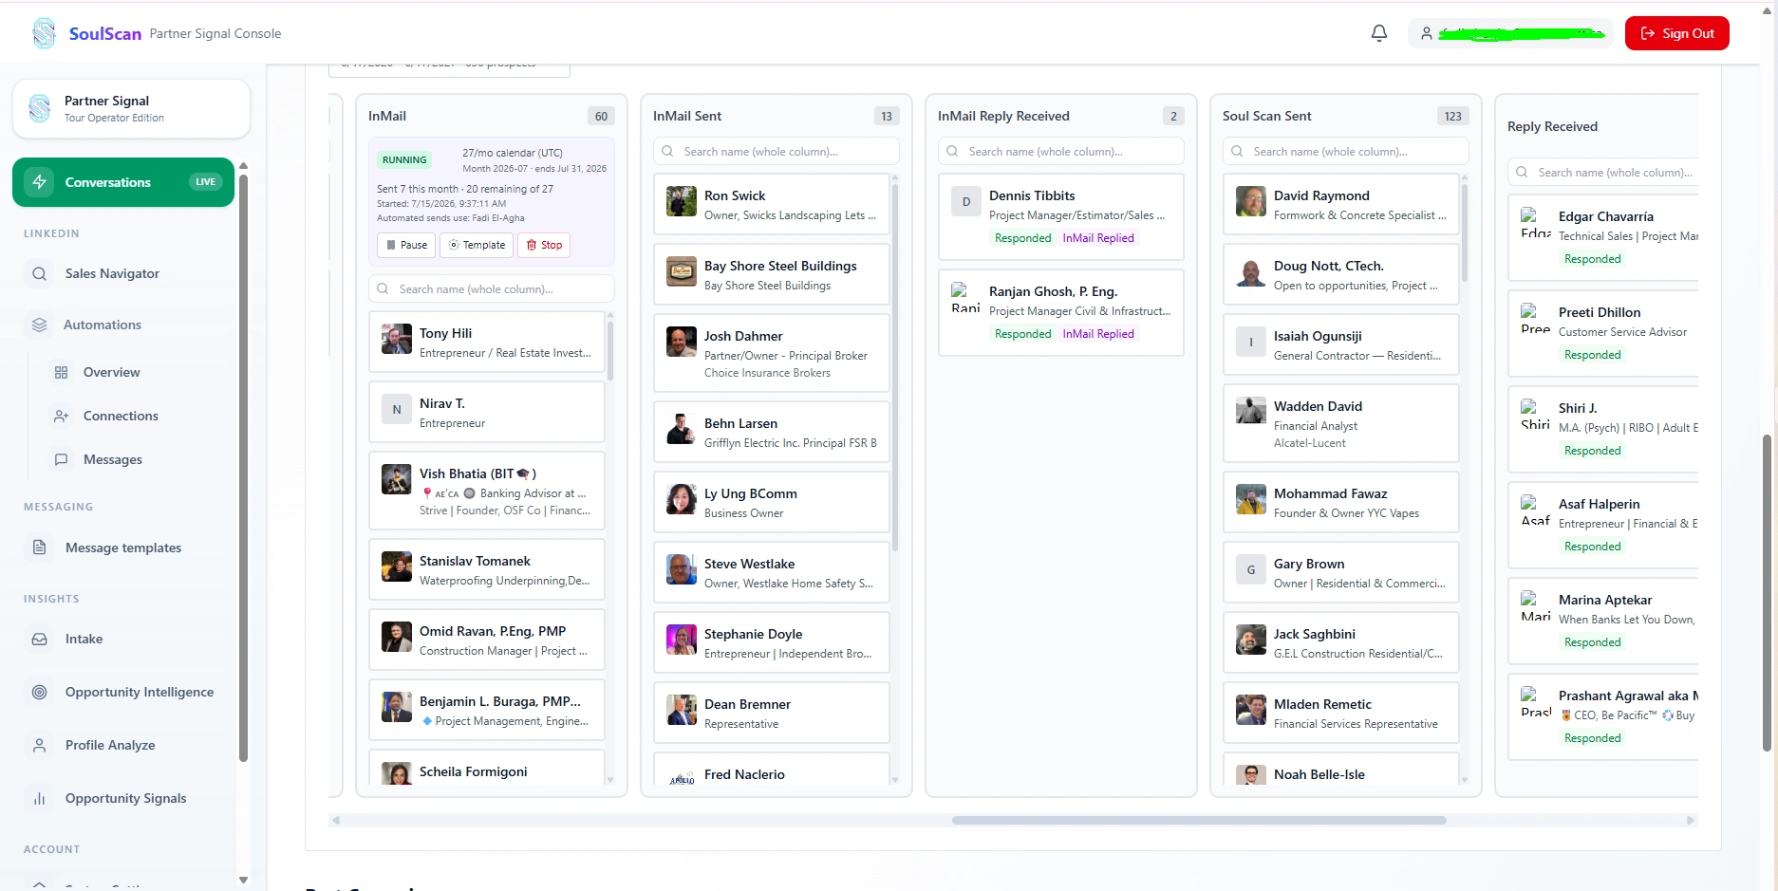The image size is (1778, 891).
Task: Click the sidebar vertical scrollbar
Action: click(243, 467)
